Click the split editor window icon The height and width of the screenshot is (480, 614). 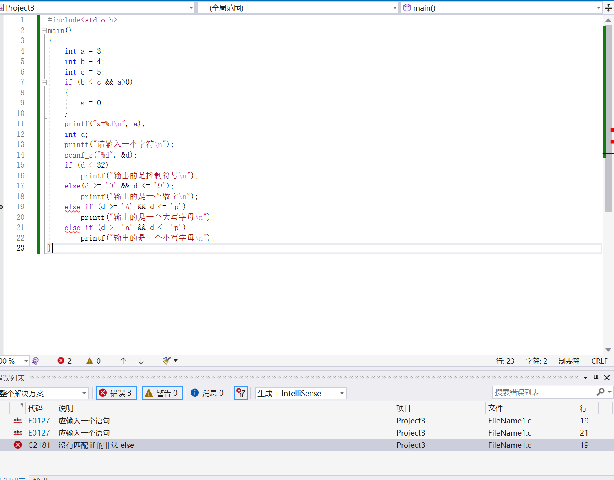click(608, 8)
